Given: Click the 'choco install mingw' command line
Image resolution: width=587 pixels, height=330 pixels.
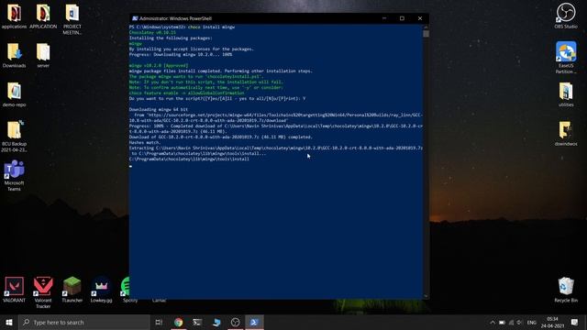Looking at the screenshot, I should (211, 27).
